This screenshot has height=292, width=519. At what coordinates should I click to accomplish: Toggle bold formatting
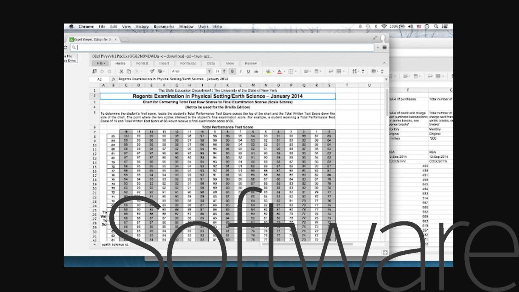pyautogui.click(x=232, y=71)
